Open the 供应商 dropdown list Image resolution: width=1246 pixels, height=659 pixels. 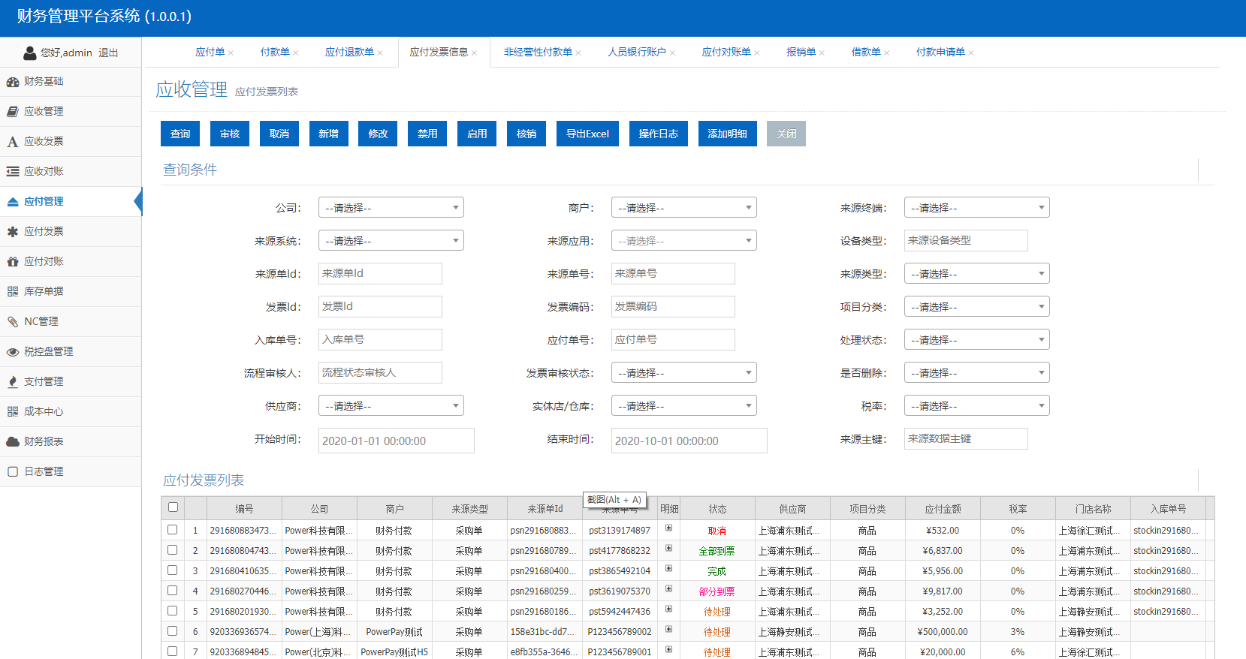pos(391,406)
